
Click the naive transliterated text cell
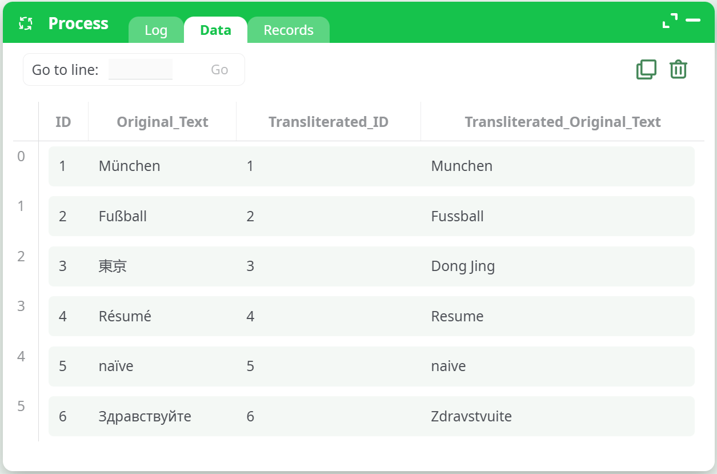[x=448, y=367]
